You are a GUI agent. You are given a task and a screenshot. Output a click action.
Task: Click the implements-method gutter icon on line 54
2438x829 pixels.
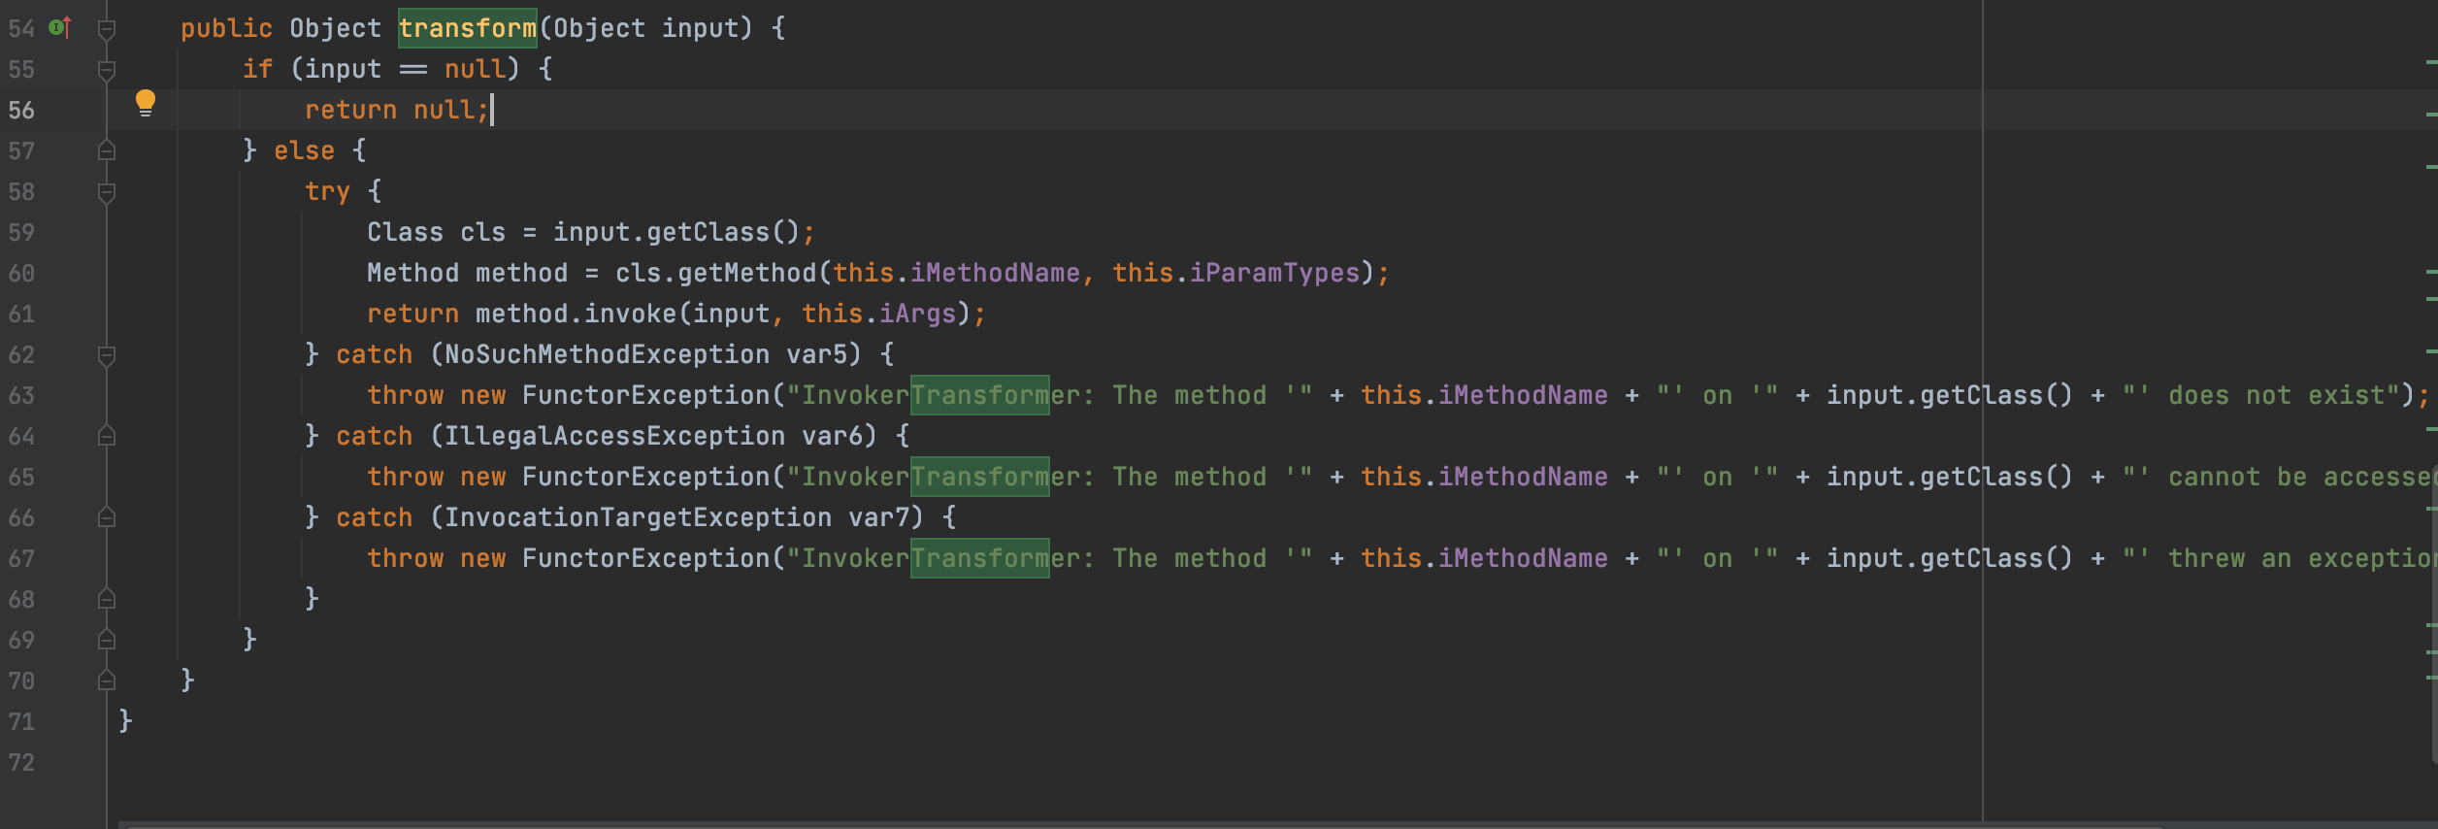(x=60, y=28)
